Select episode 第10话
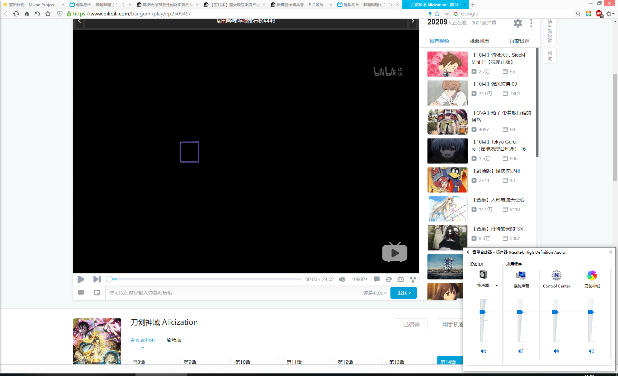The height and width of the screenshot is (376, 618). [x=255, y=361]
